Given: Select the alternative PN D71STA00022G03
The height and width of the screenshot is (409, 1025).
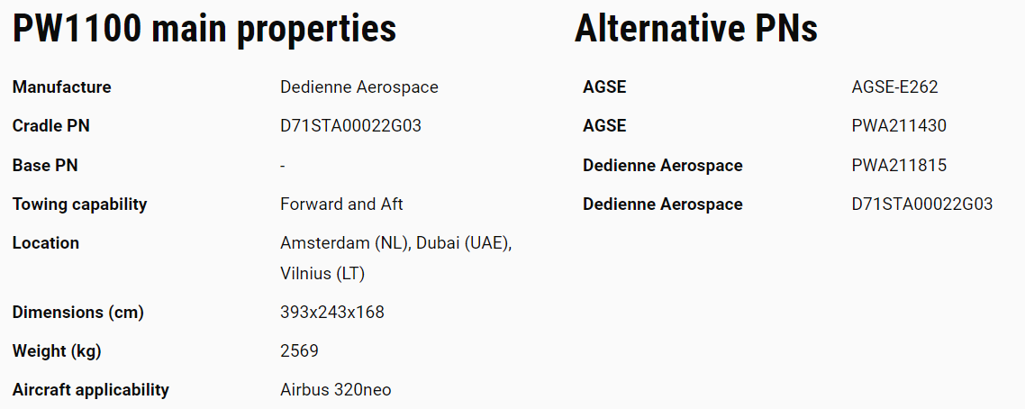Looking at the screenshot, I should coord(922,204).
